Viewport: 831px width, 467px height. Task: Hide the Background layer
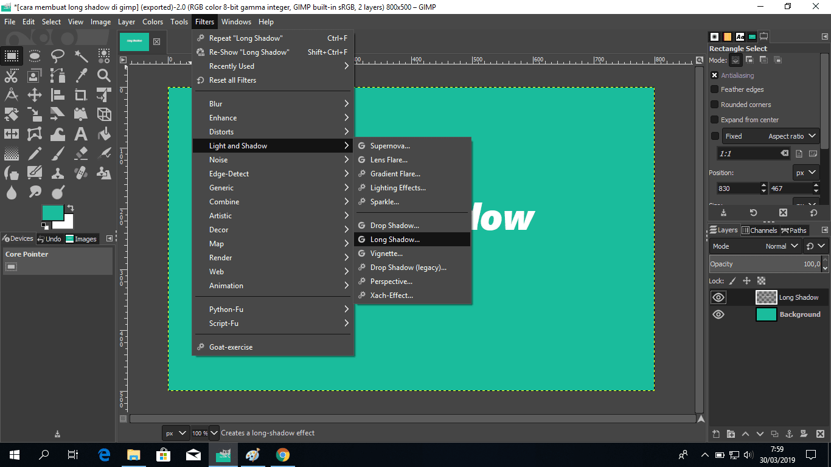coord(718,314)
